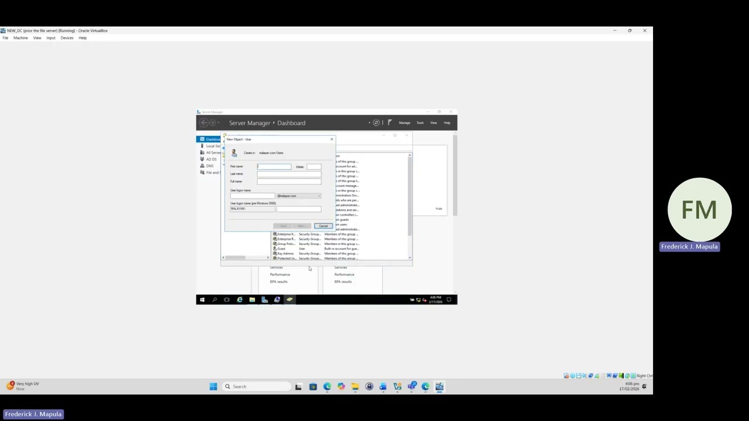This screenshot has height=421, width=749.
Task: Click the left Performance link on dashboard
Action: point(280,275)
